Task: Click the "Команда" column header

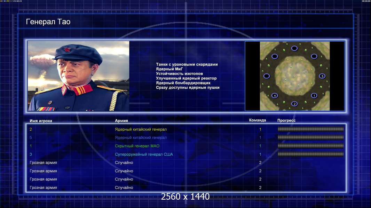Action: pyautogui.click(x=258, y=120)
